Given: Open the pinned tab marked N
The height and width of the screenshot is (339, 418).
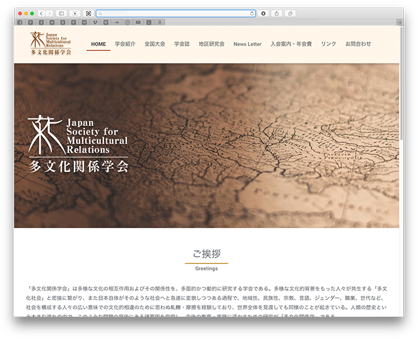Looking at the screenshot, I should (x=52, y=22).
